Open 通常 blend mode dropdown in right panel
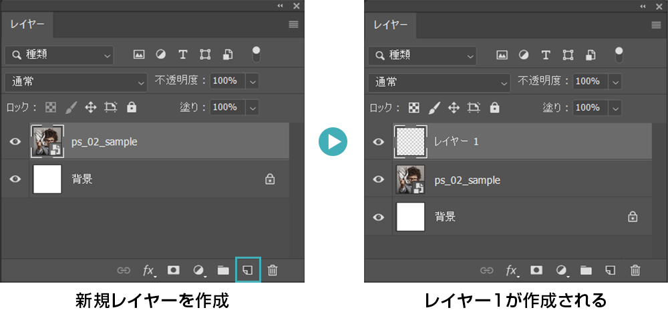The width and height of the screenshot is (668, 310). click(440, 81)
